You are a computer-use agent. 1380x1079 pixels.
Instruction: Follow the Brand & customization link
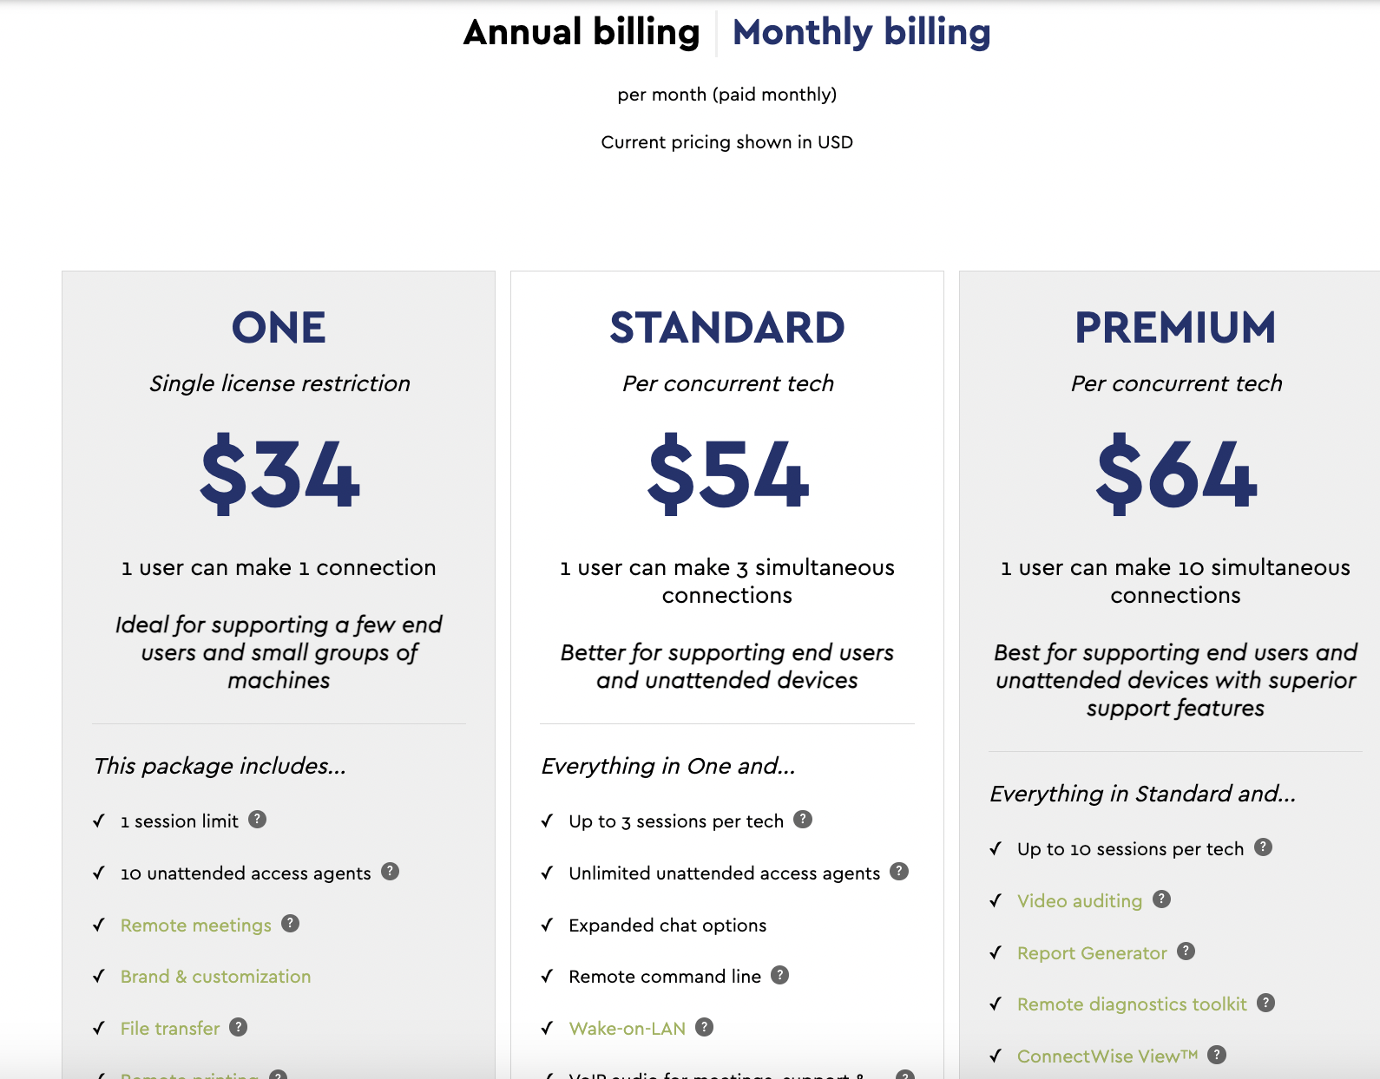(215, 977)
